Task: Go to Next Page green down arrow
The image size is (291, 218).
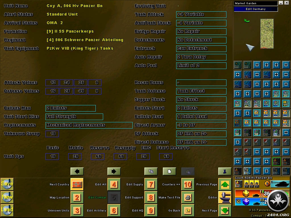Action: (225, 211)
